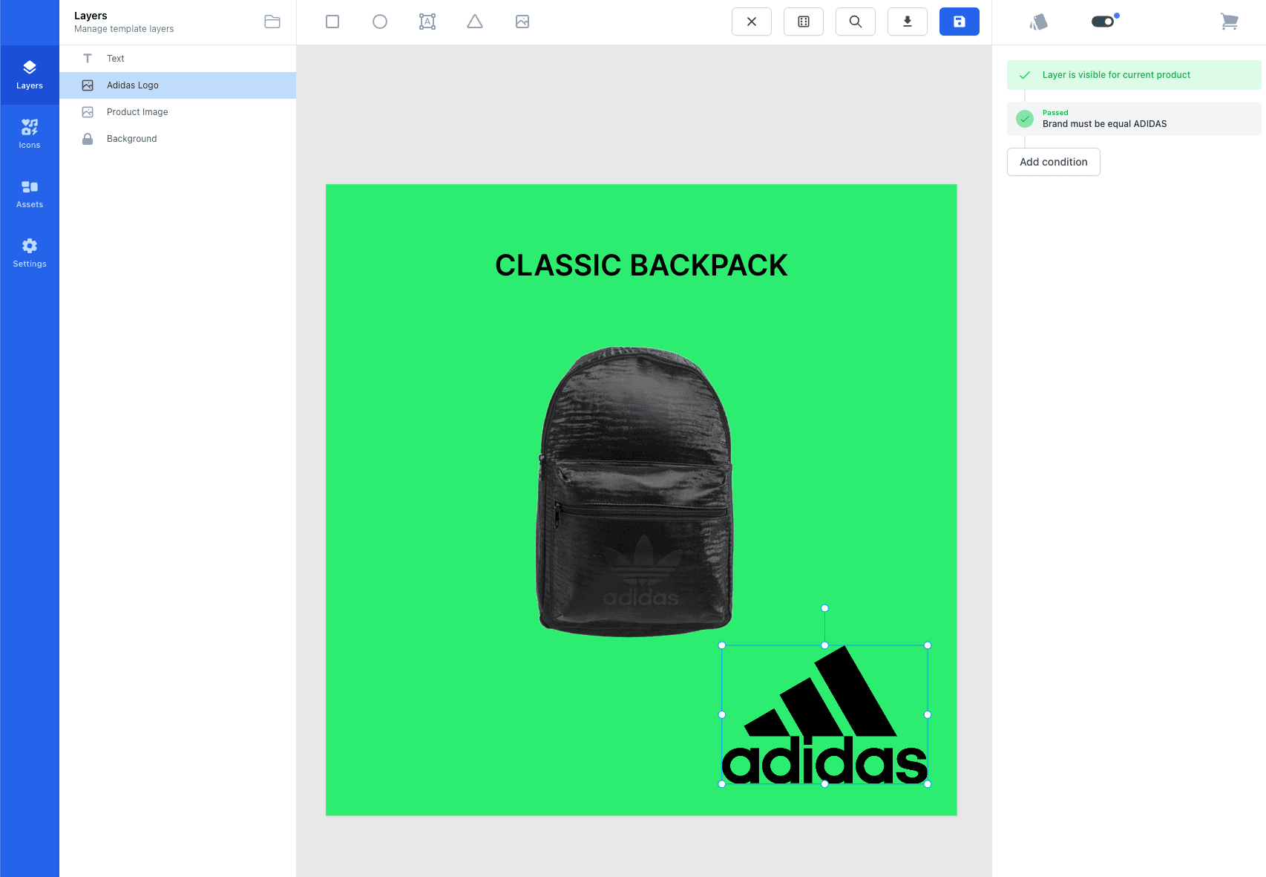Click the download export icon

[x=907, y=22]
